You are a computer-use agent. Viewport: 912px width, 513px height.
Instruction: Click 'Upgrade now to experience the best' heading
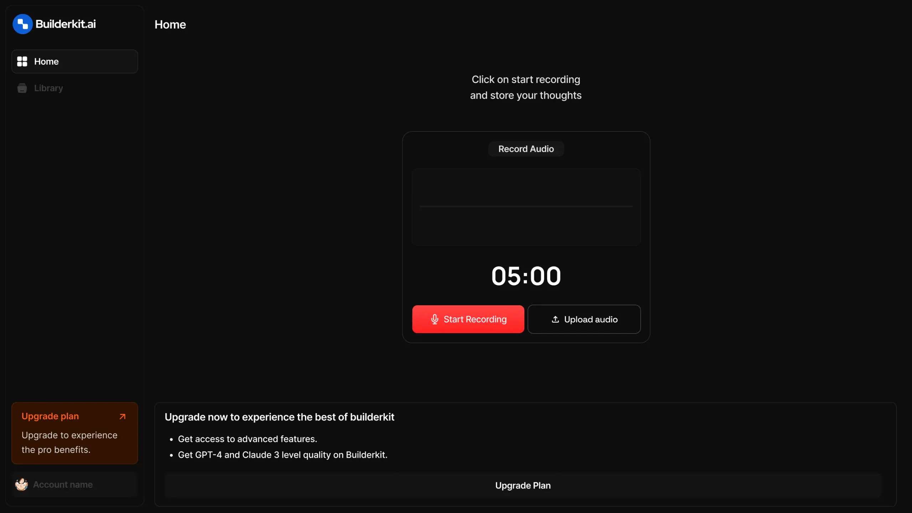(x=279, y=417)
